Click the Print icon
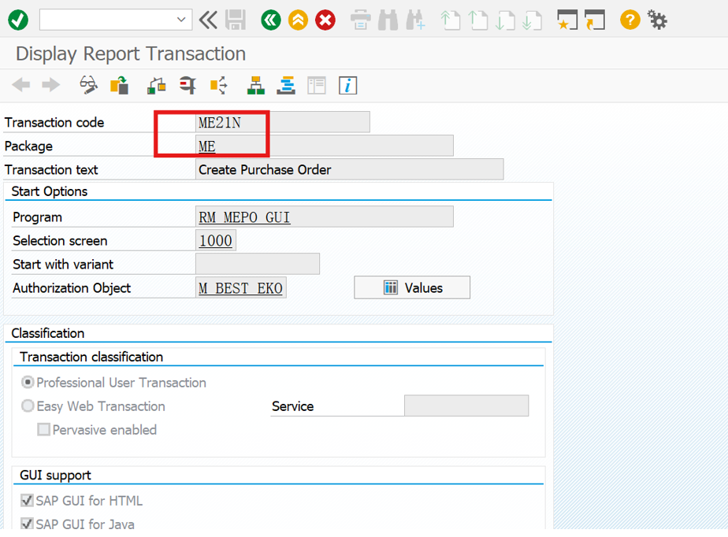The height and width of the screenshot is (537, 728). (x=360, y=20)
